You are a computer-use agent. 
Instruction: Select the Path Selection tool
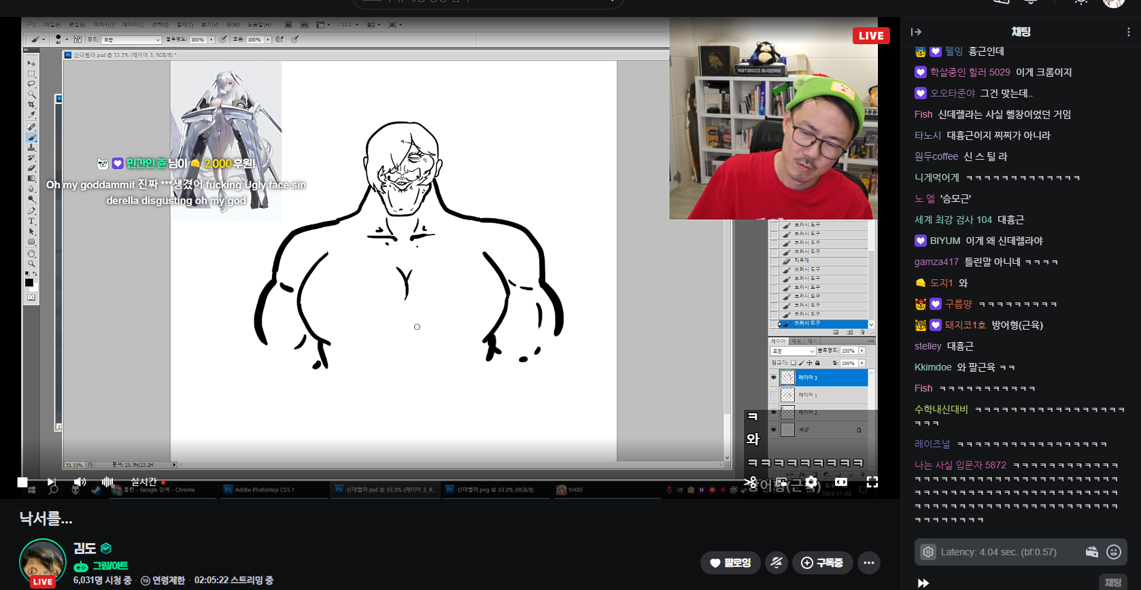click(31, 231)
